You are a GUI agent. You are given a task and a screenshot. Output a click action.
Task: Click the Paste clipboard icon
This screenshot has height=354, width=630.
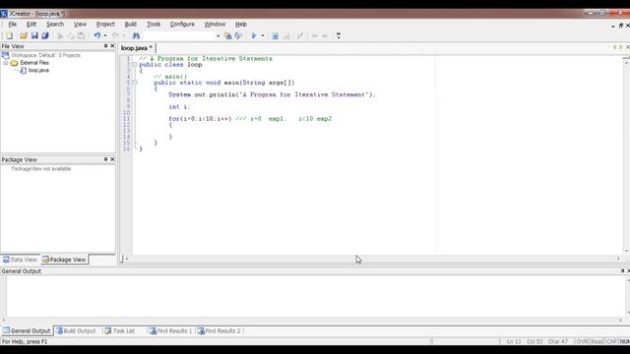81,35
